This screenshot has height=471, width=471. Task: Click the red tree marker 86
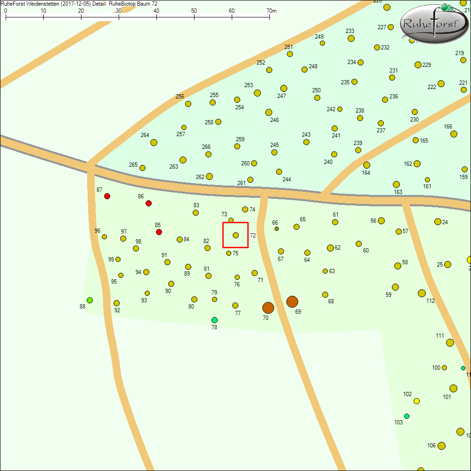148,203
